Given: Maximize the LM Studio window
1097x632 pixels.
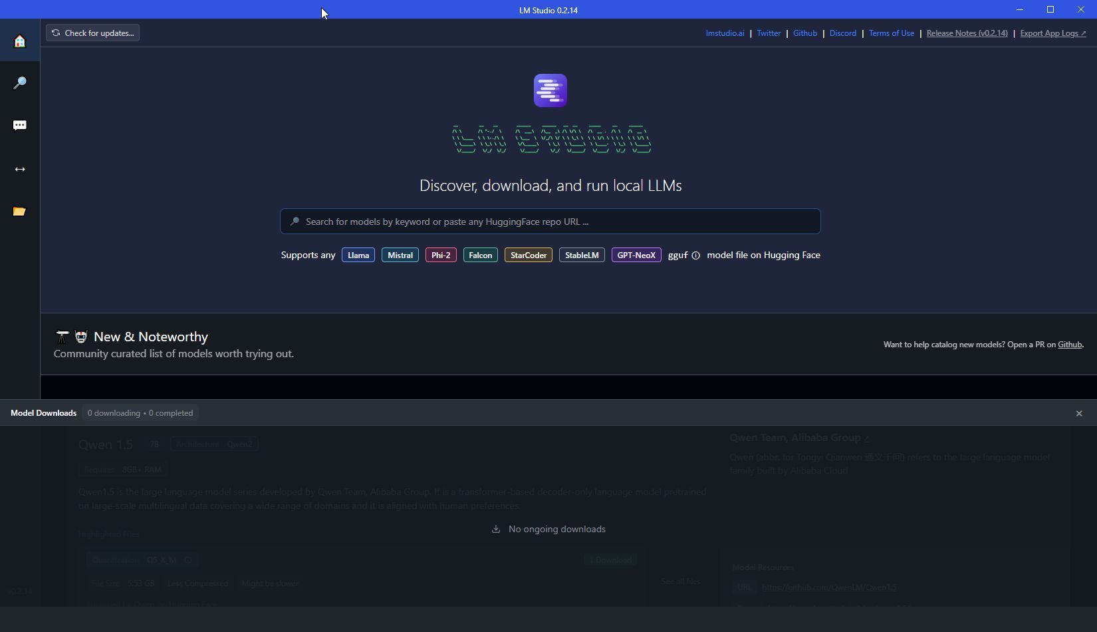Looking at the screenshot, I should 1050,10.
